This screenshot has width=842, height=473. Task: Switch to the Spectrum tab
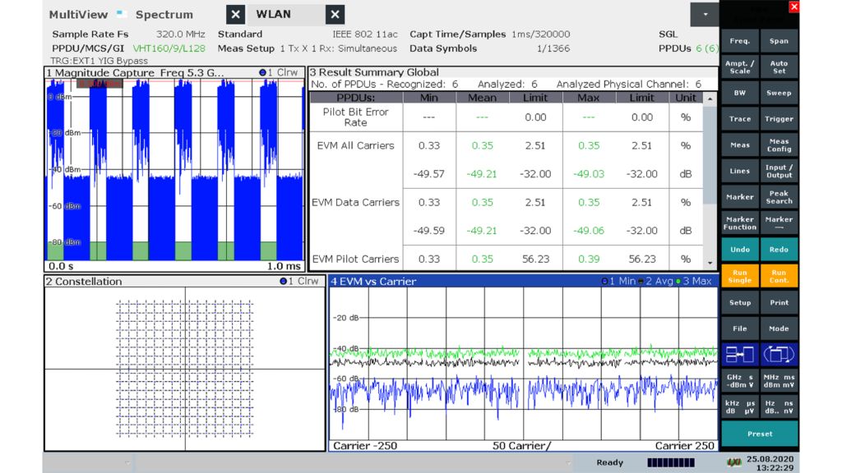(164, 15)
